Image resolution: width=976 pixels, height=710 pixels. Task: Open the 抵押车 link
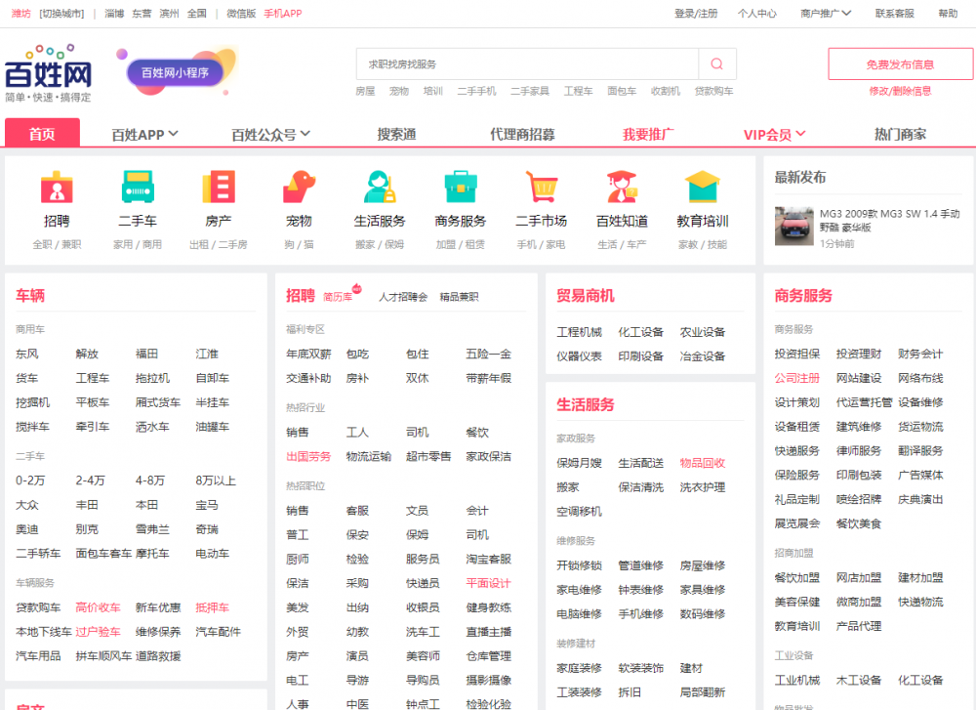point(212,607)
